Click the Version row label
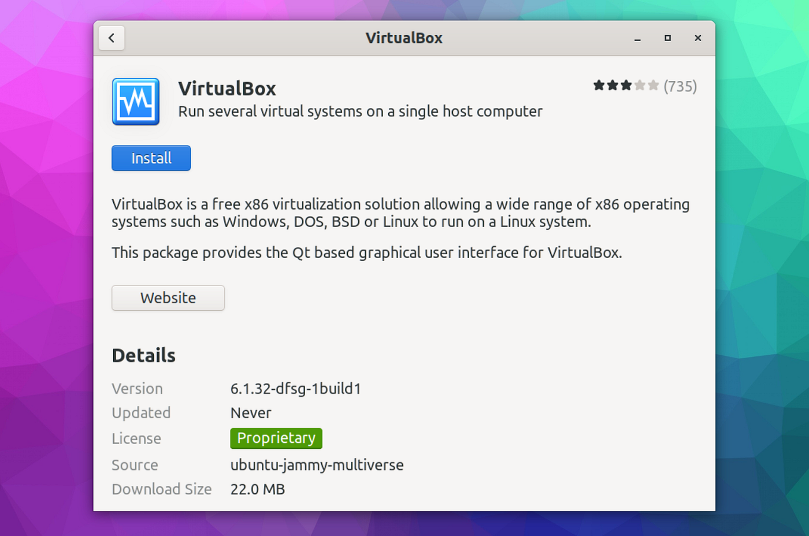Screen dimensions: 809x536 click(x=137, y=388)
